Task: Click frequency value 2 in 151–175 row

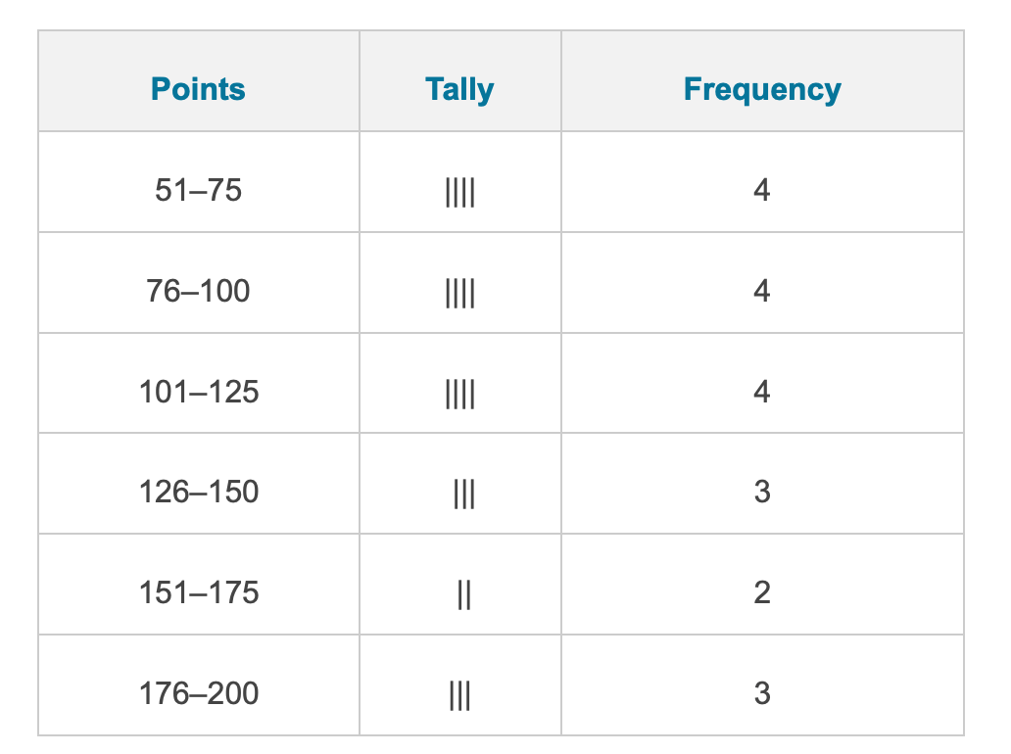Action: coord(762,592)
